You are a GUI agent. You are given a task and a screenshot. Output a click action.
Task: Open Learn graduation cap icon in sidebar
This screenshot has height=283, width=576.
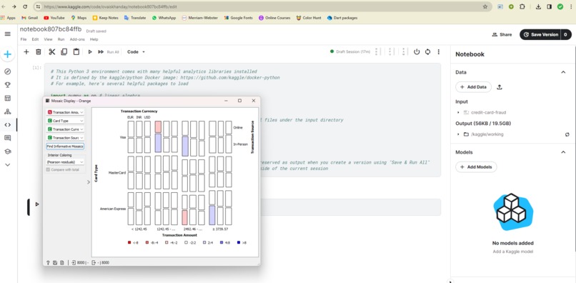pyautogui.click(x=7, y=152)
